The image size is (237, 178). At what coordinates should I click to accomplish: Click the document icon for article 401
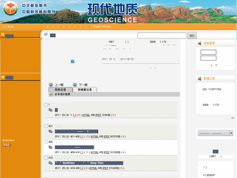pos(51,131)
